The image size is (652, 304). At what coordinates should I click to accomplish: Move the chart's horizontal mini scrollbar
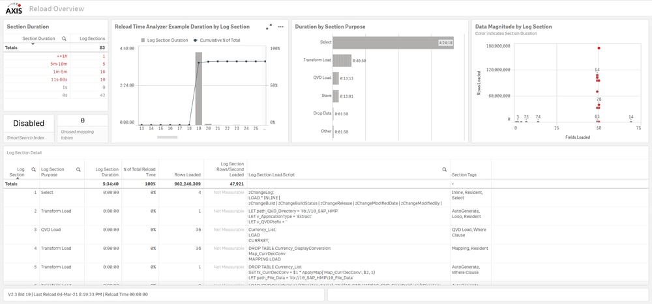pyautogui.click(x=167, y=137)
